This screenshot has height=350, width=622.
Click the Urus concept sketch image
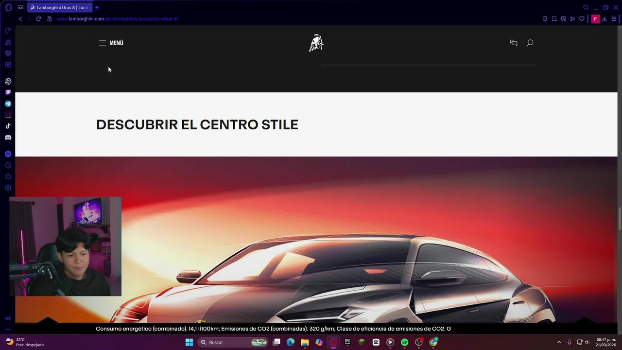tap(316, 239)
